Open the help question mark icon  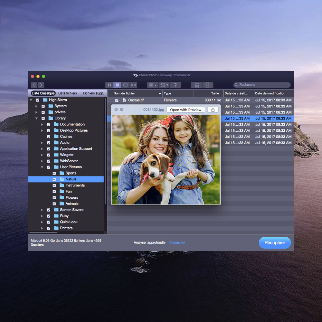pos(175,85)
